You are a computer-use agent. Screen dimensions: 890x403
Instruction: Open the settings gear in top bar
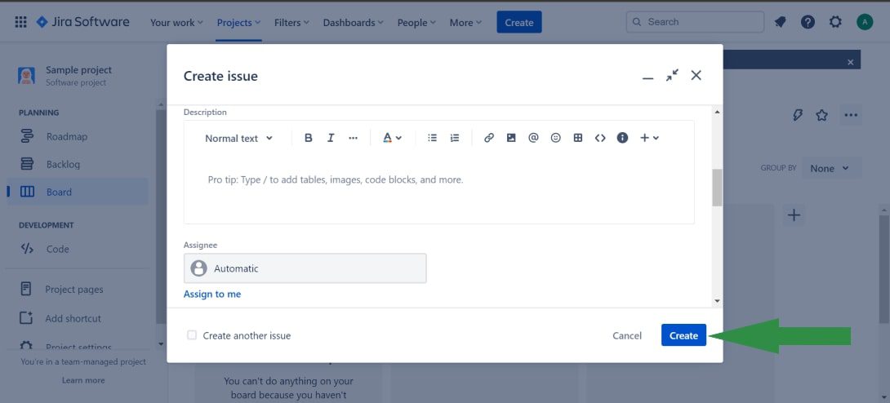tap(835, 22)
